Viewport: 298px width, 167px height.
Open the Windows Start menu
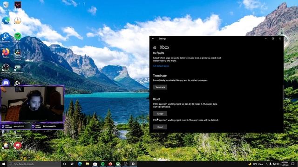(4, 164)
